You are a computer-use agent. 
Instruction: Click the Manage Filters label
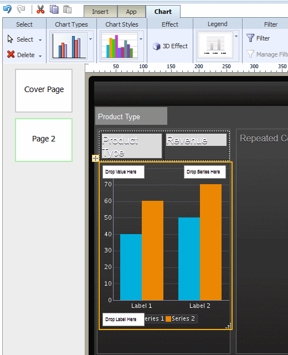coord(272,54)
